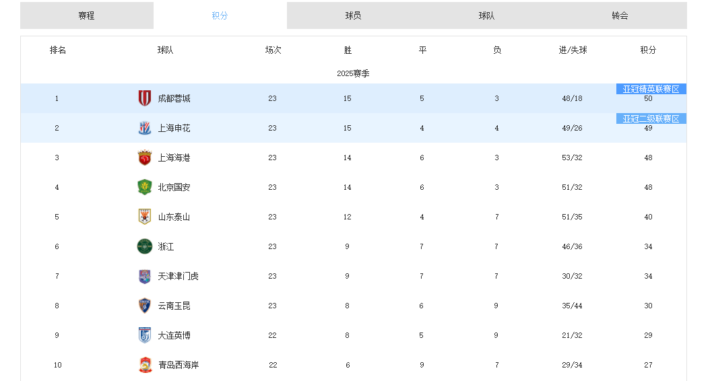This screenshot has height=381, width=712.
Task: Click the Chengdu Rongcheng (成都蓉城) team logo
Action: pyautogui.click(x=145, y=98)
